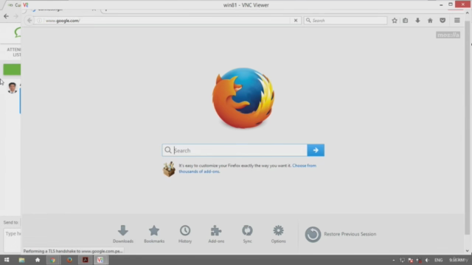The height and width of the screenshot is (265, 472).
Task: Select VNC Viewer taskbar icon
Action: pos(100,260)
